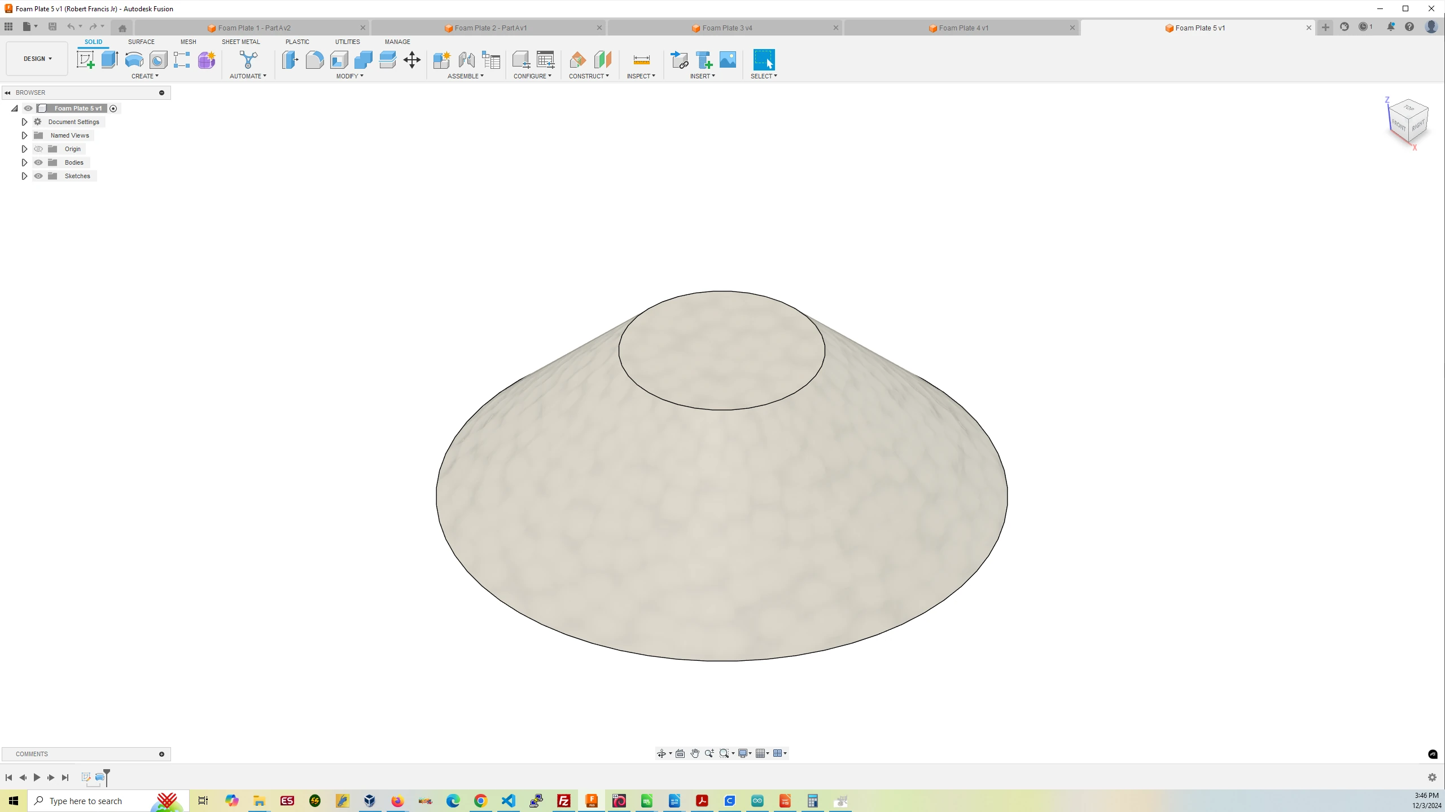Screen dimensions: 1445x812
Task: Click the New Component icon
Action: [442, 59]
